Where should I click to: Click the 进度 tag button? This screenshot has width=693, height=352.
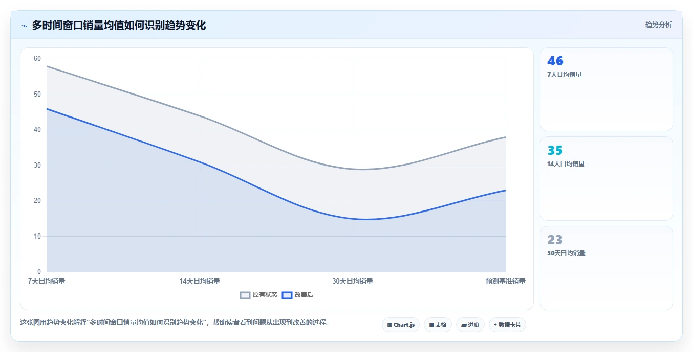(x=470, y=325)
